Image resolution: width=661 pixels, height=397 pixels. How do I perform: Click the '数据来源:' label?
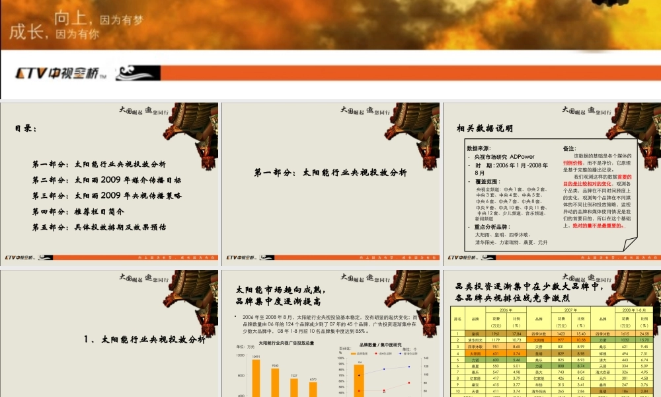click(x=479, y=148)
